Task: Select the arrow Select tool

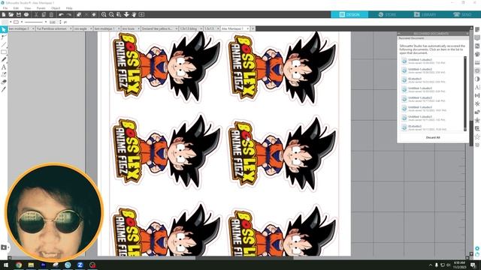Action: (x=4, y=29)
